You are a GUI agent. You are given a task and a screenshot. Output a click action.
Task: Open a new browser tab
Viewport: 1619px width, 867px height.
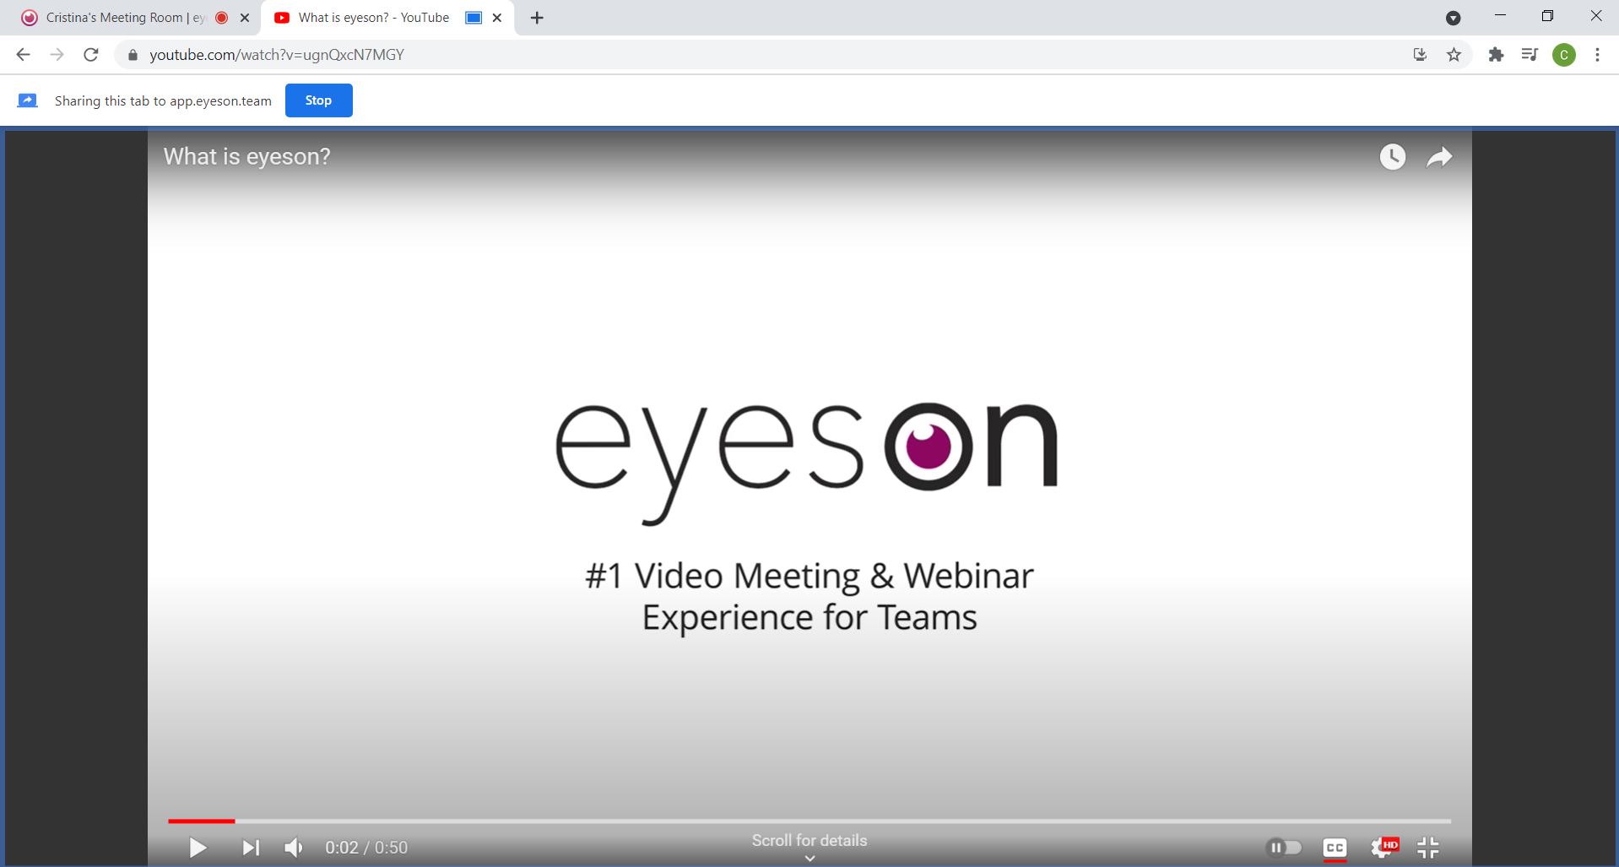537,18
